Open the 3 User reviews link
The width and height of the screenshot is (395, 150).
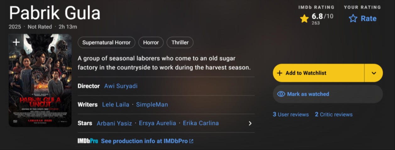291,114
